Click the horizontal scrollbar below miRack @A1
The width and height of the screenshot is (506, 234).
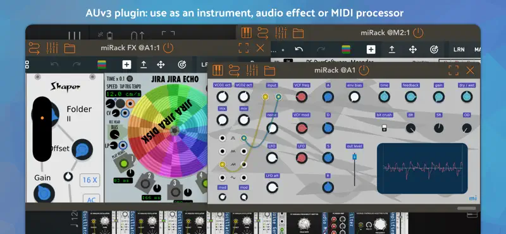coord(466,208)
